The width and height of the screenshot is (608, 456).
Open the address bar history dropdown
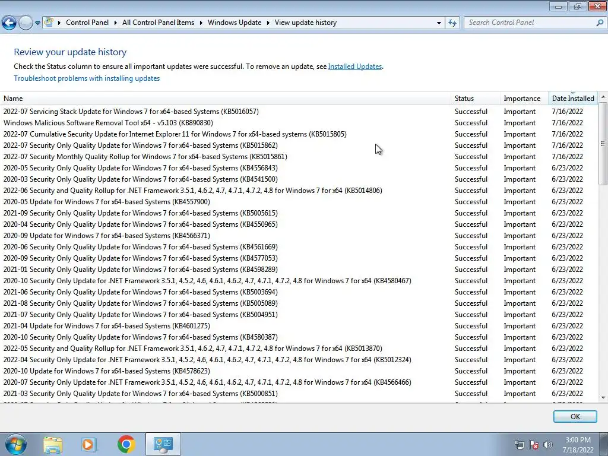(439, 23)
